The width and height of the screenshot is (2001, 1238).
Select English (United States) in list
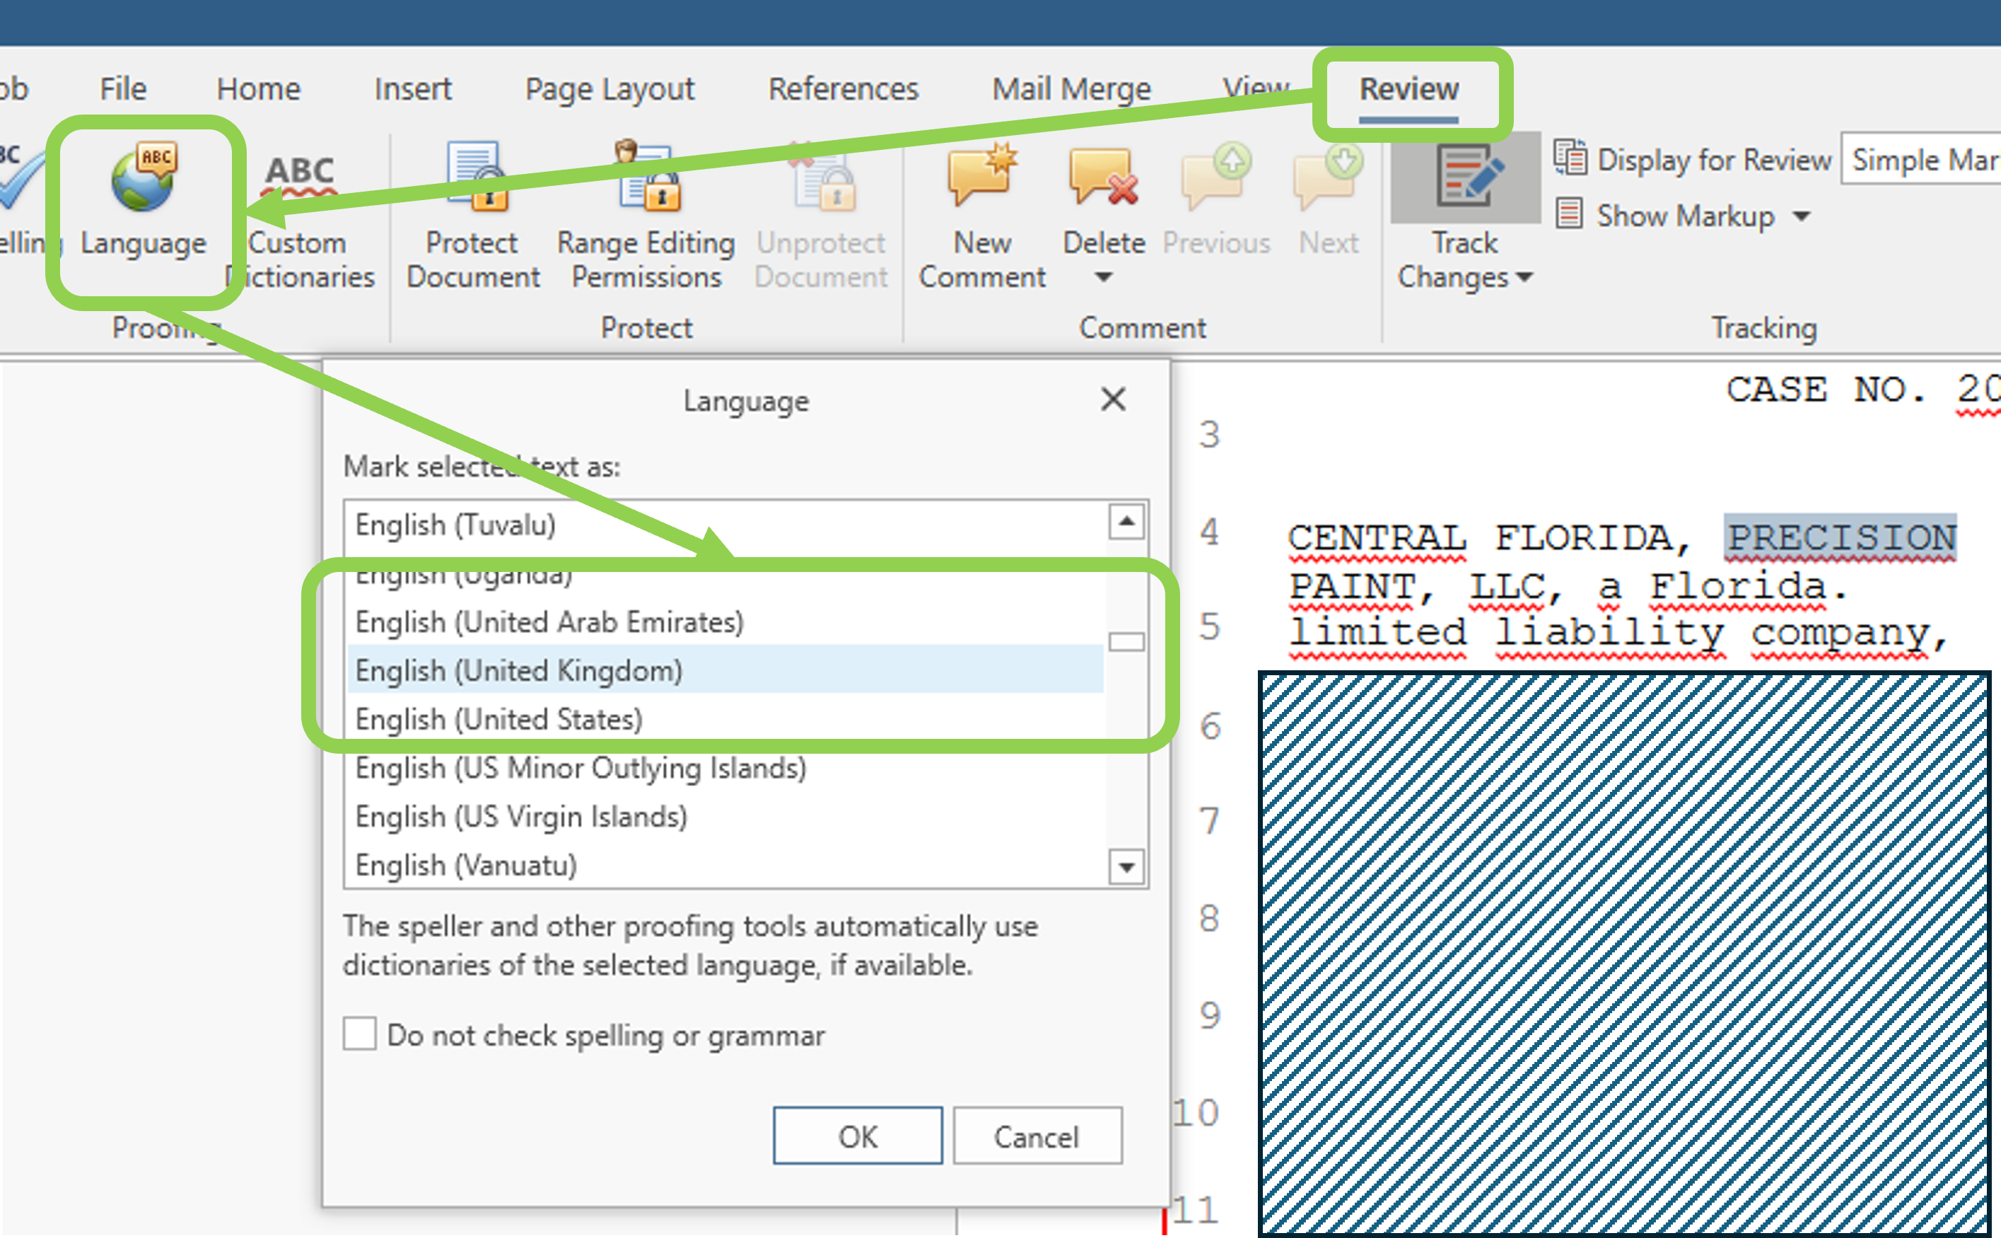point(499,719)
